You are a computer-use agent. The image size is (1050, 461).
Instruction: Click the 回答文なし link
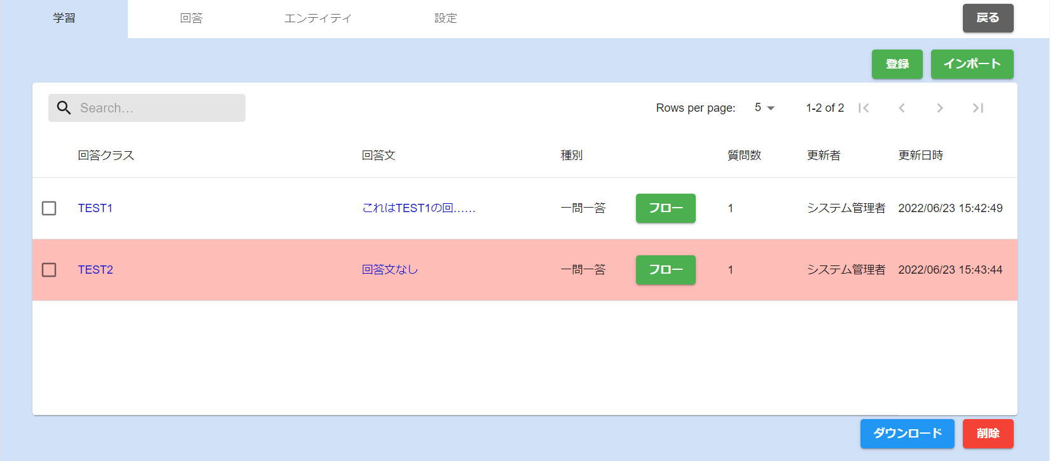click(390, 270)
